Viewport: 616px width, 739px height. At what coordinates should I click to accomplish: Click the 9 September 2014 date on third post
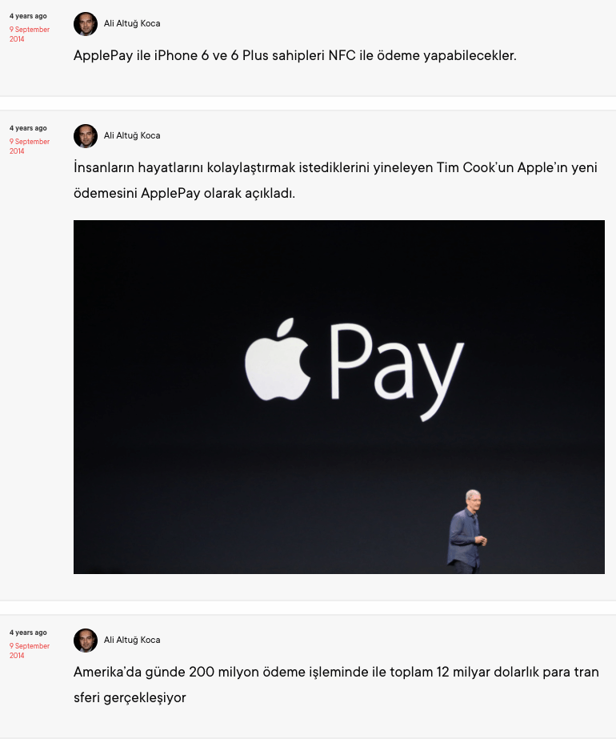click(x=29, y=650)
